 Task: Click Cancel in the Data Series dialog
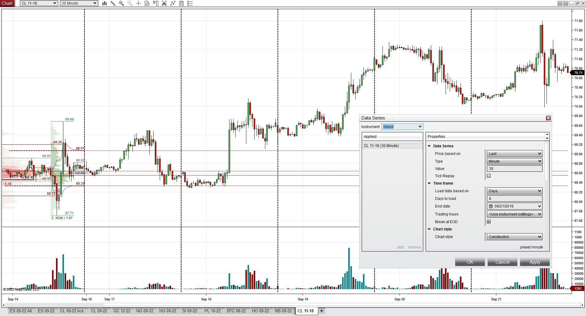[x=502, y=262]
